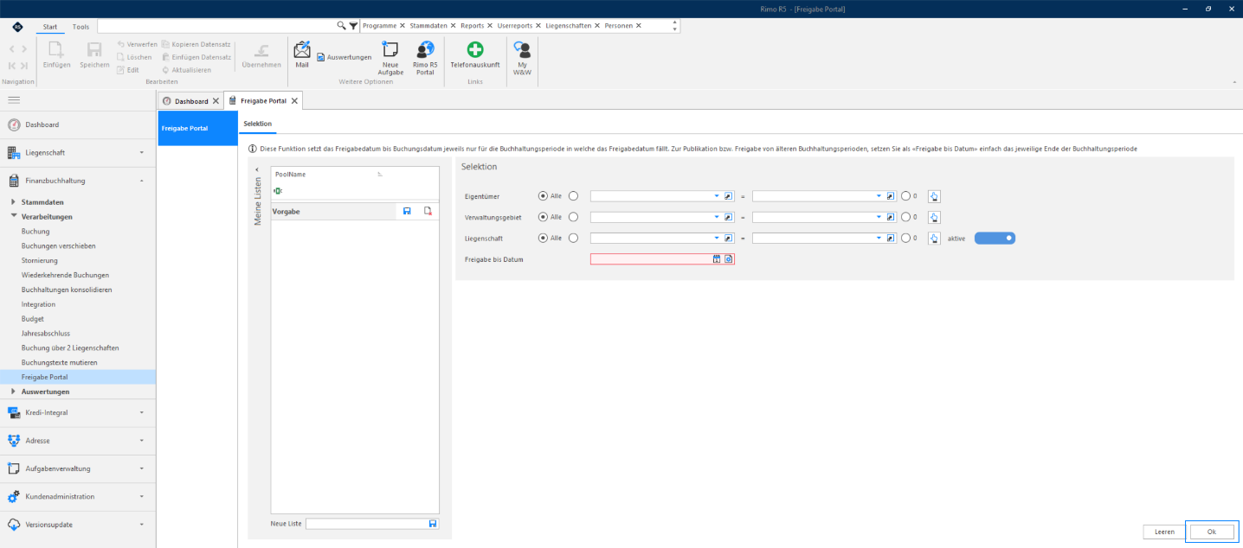Create a Neue Aufgabe
Screen dimensions: 1243x548
click(x=390, y=58)
